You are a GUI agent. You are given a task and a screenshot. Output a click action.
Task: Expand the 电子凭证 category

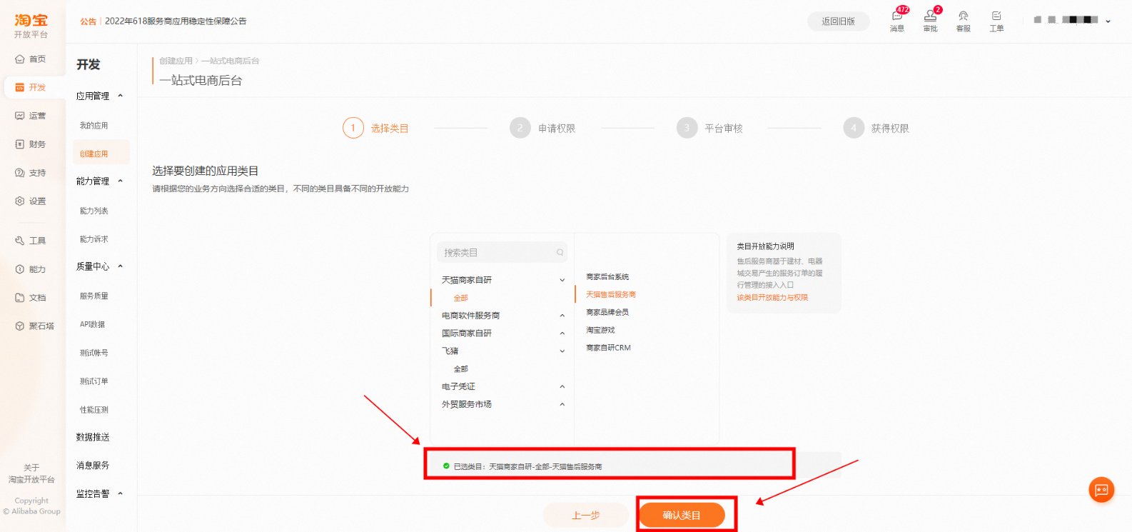562,387
